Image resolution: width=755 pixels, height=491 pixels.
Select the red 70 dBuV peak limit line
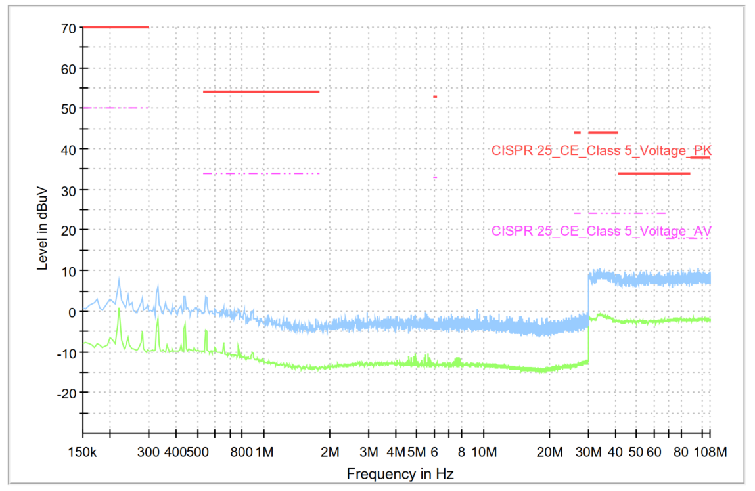(x=116, y=27)
